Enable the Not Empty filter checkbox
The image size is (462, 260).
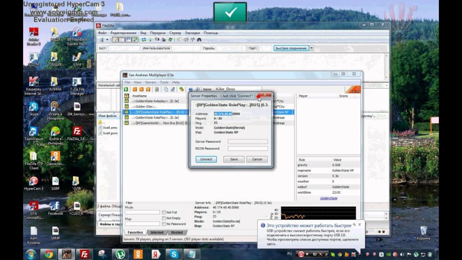click(164, 218)
